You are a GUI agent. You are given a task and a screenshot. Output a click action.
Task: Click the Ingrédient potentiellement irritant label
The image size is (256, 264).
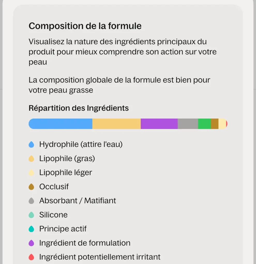coord(100,257)
